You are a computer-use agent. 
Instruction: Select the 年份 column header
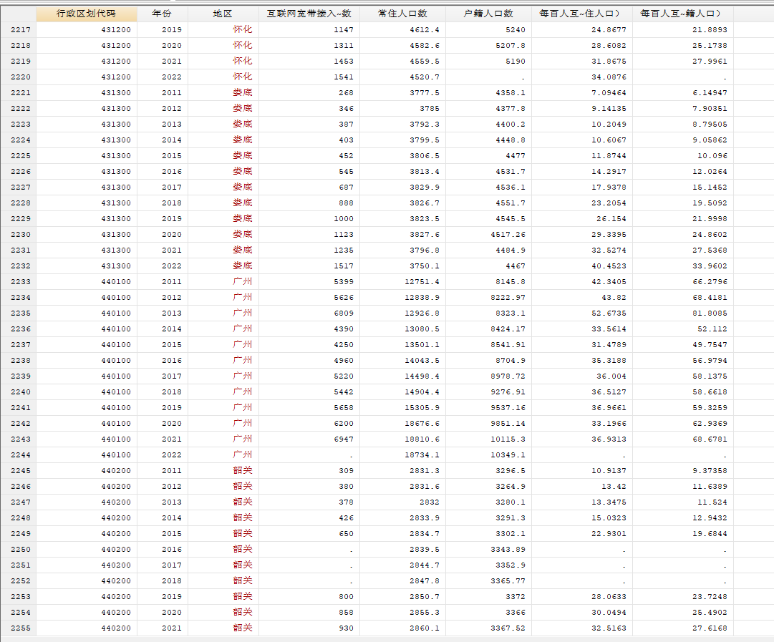(163, 14)
